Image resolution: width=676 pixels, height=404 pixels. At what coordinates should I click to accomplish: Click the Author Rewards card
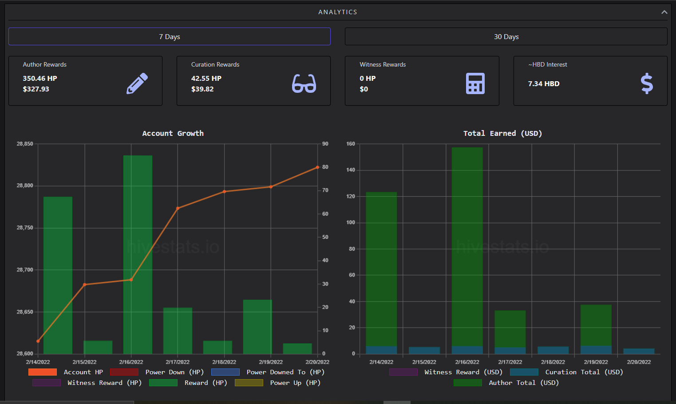pos(85,81)
